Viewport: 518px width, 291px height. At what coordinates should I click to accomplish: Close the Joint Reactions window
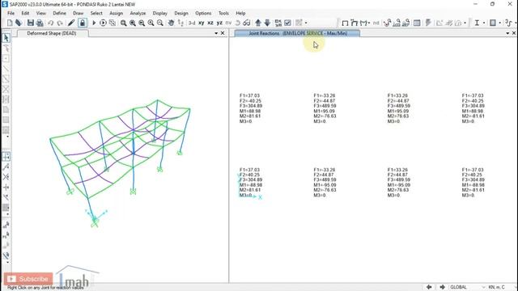514,33
